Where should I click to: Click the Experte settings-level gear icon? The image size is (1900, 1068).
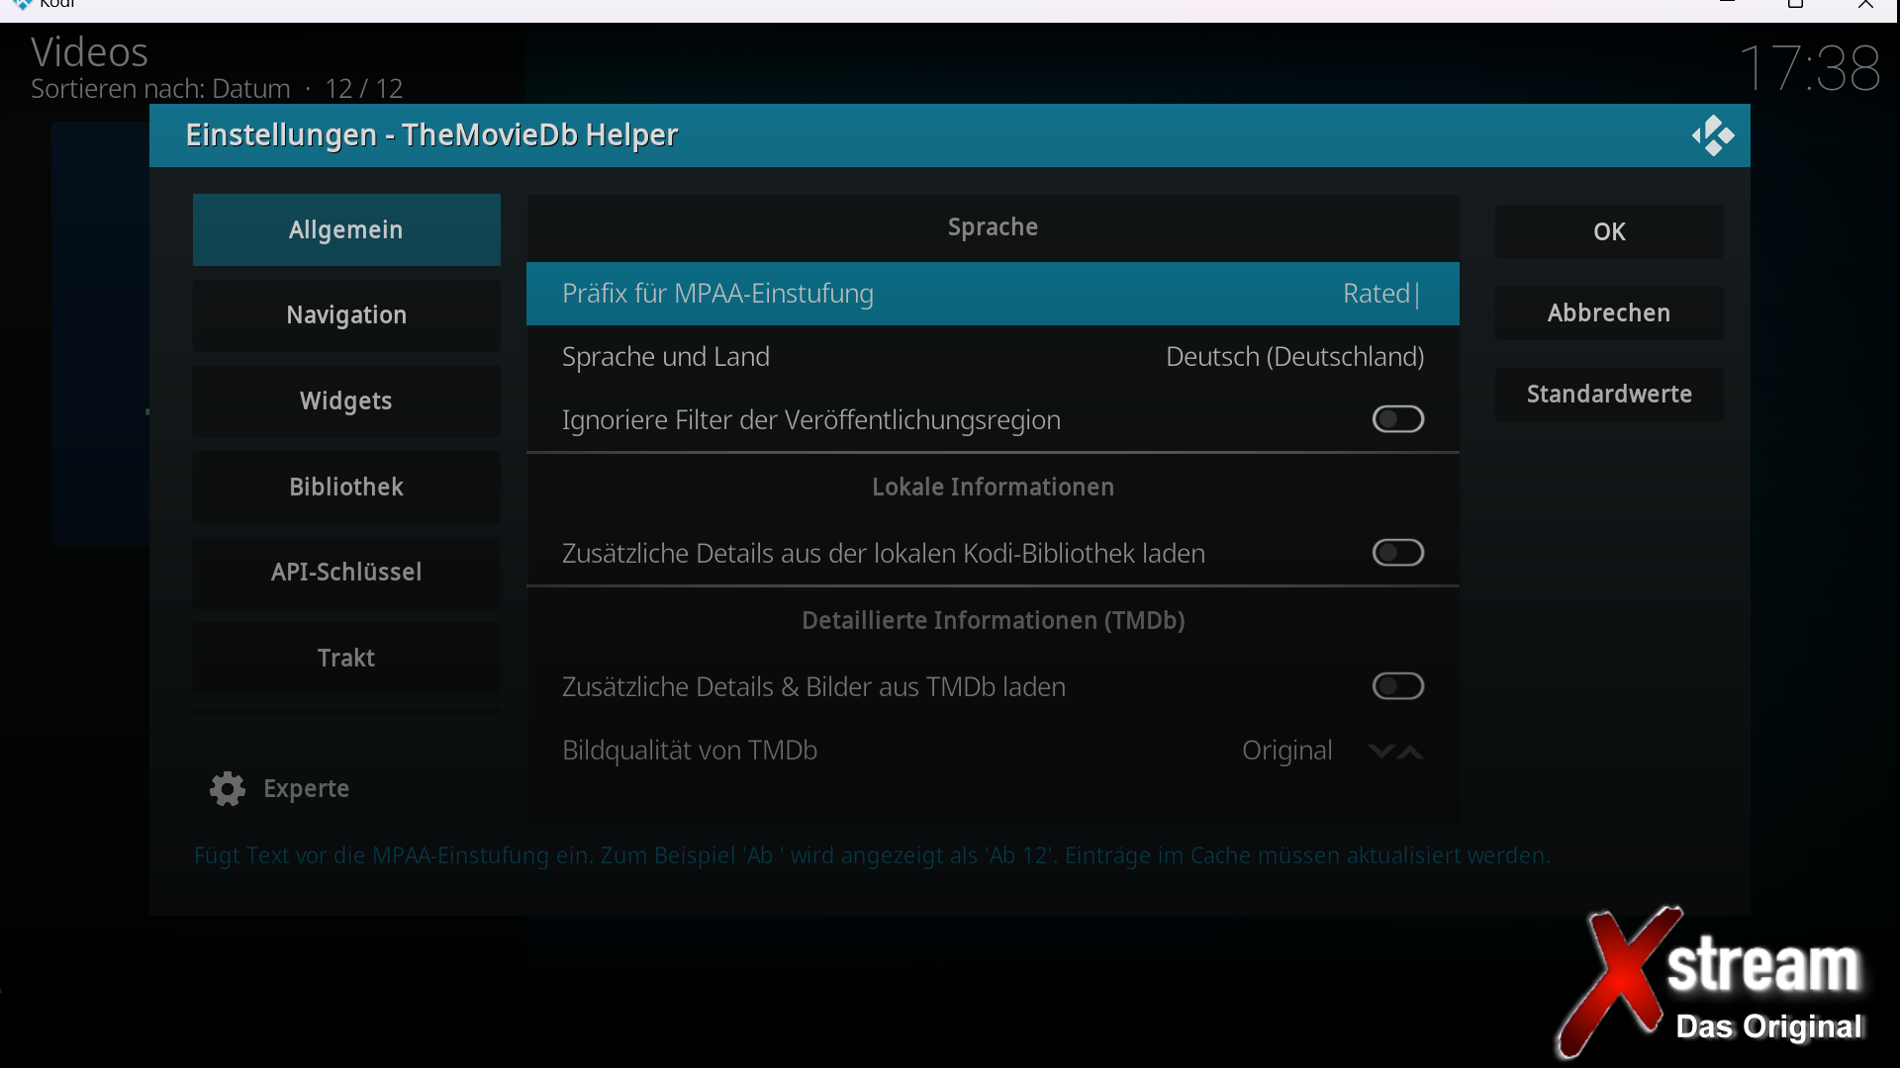point(228,788)
